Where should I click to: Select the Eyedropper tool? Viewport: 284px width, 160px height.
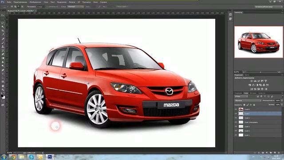pyautogui.click(x=3, y=35)
